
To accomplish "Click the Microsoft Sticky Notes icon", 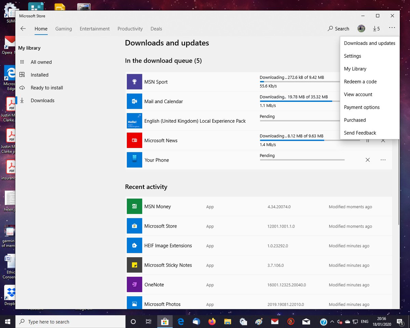I will pyautogui.click(x=134, y=265).
